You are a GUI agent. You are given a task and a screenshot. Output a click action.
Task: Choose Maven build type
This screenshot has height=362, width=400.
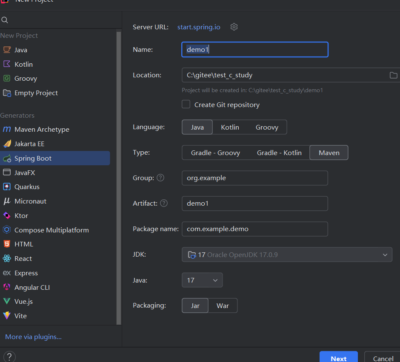click(x=329, y=153)
